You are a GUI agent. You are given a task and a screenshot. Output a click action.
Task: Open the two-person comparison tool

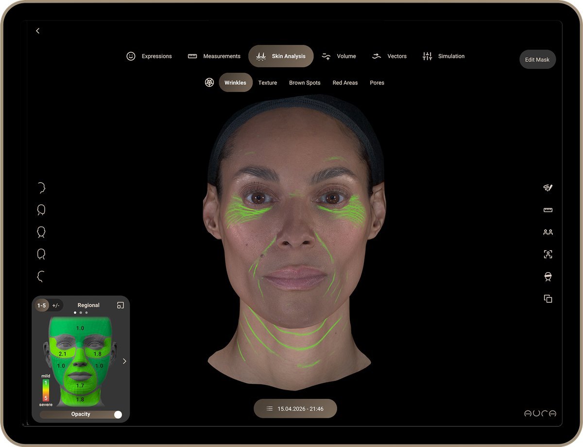548,232
